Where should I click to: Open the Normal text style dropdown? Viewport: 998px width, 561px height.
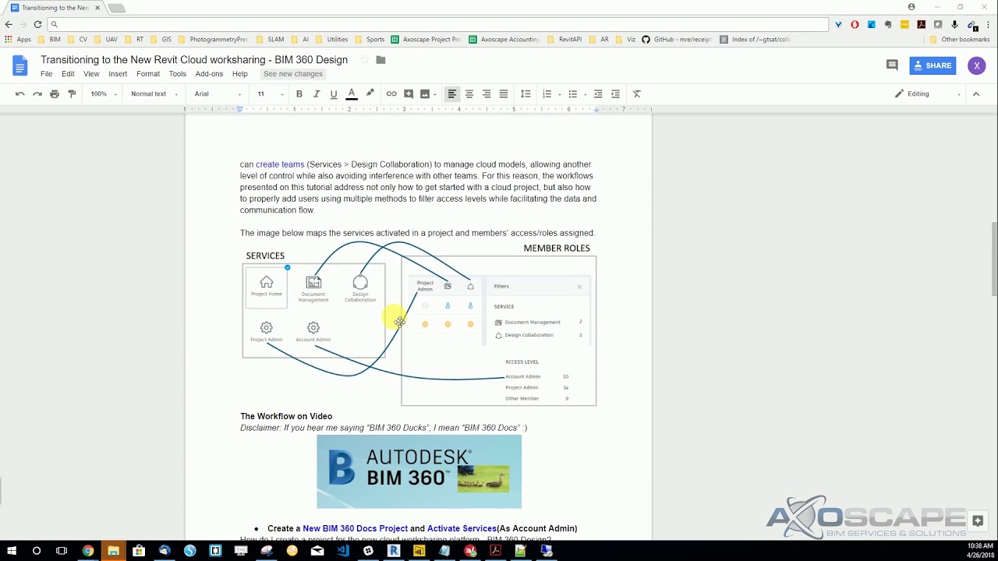point(154,93)
